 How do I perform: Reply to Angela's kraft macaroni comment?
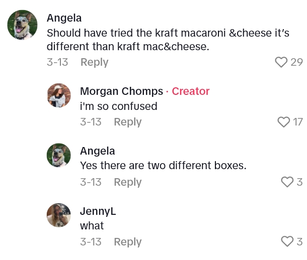point(94,62)
